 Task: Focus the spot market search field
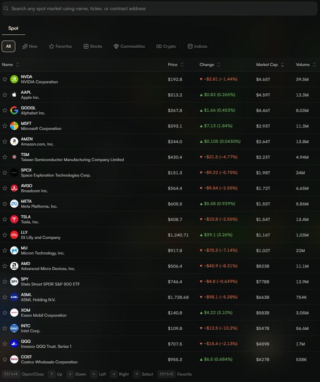(160, 8)
